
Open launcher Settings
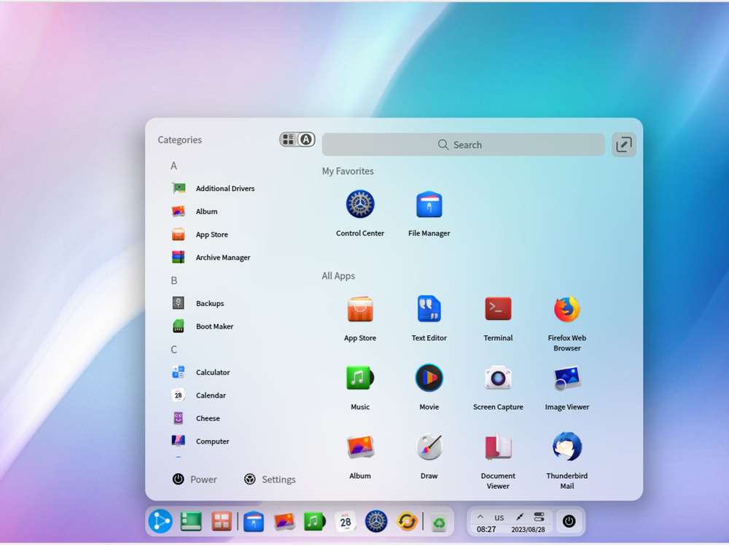[270, 479]
